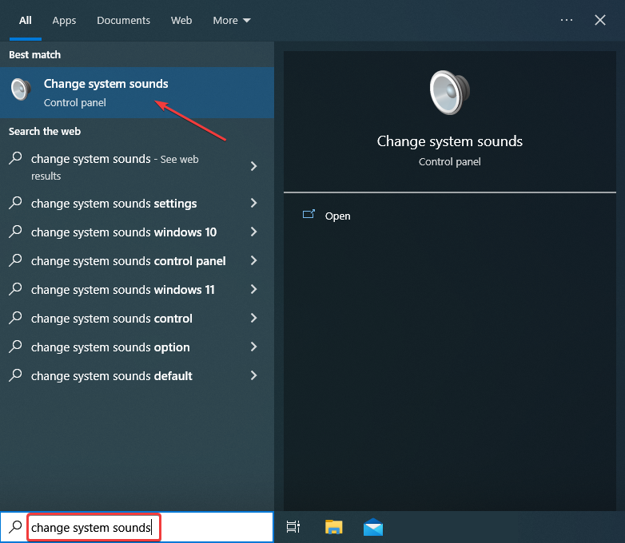The width and height of the screenshot is (625, 543).
Task: Click Open in the preview pane
Action: (x=337, y=216)
